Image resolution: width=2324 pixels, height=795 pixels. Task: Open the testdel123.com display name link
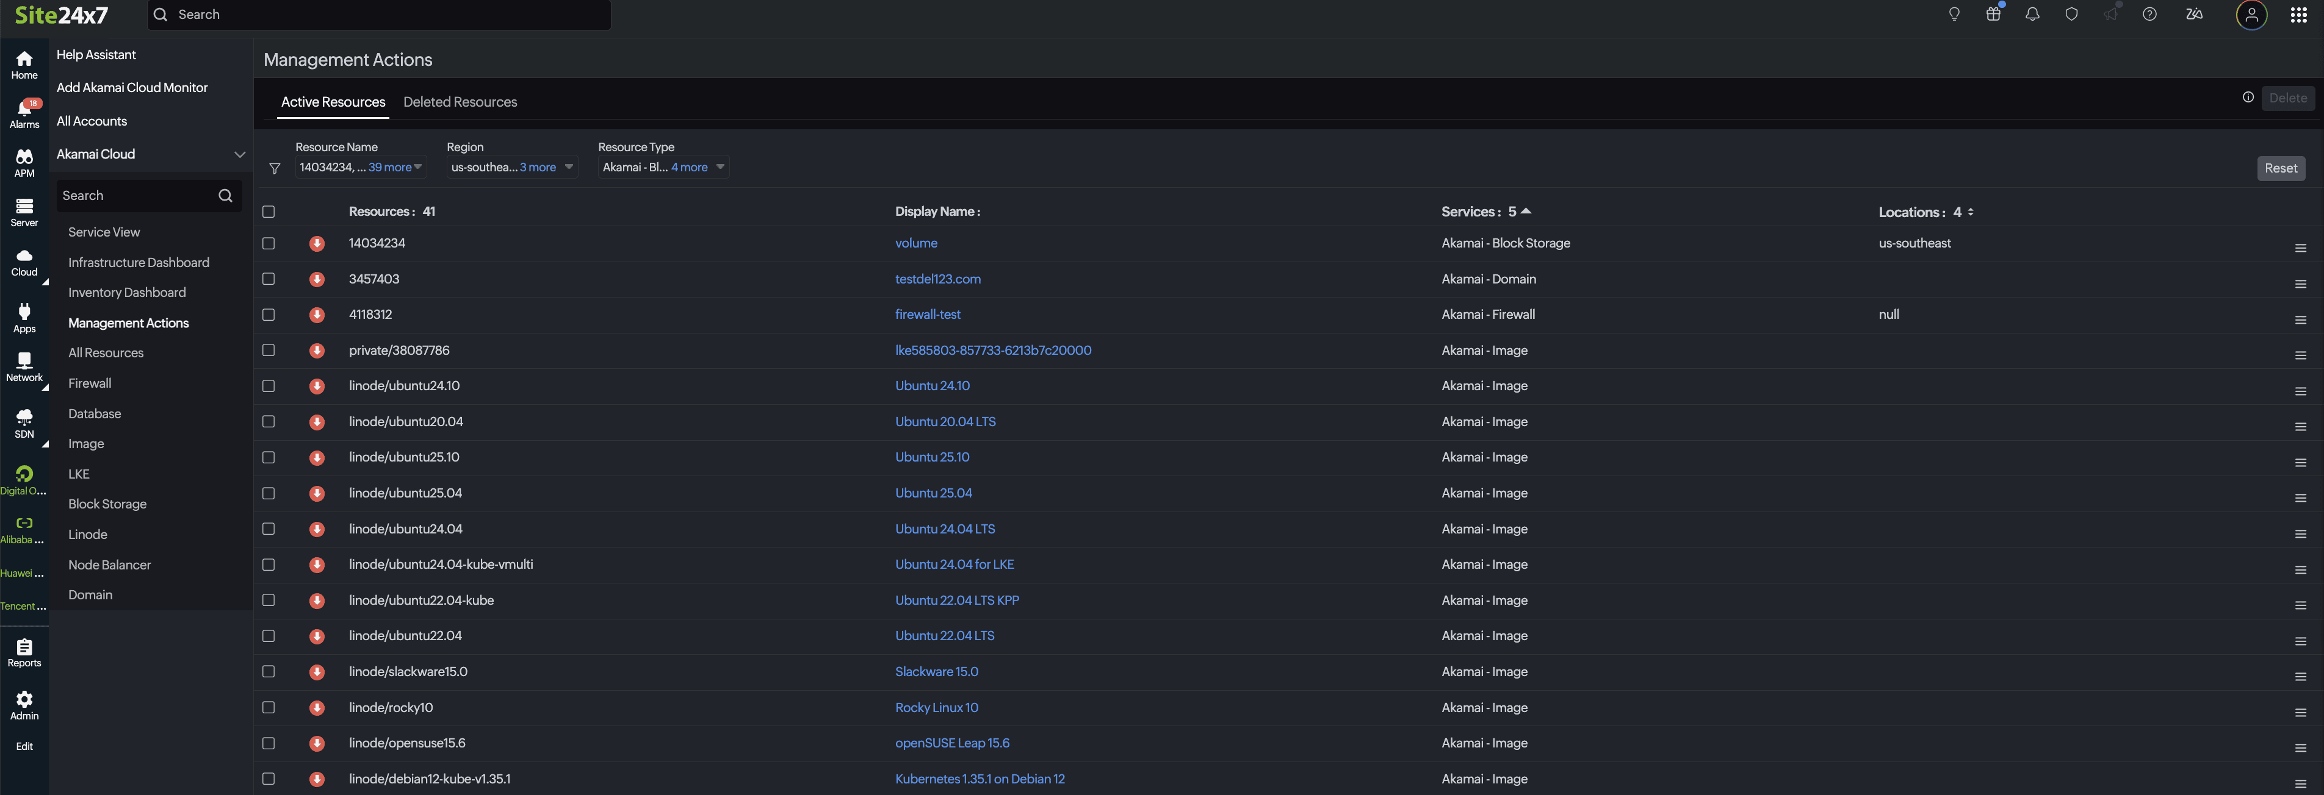pos(937,279)
